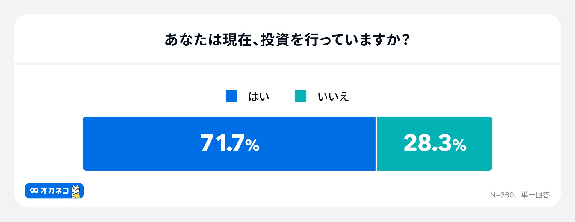Screen dimensions: 575x222
Task: Click the cat mascot icon in the logo
Action: coord(76,191)
